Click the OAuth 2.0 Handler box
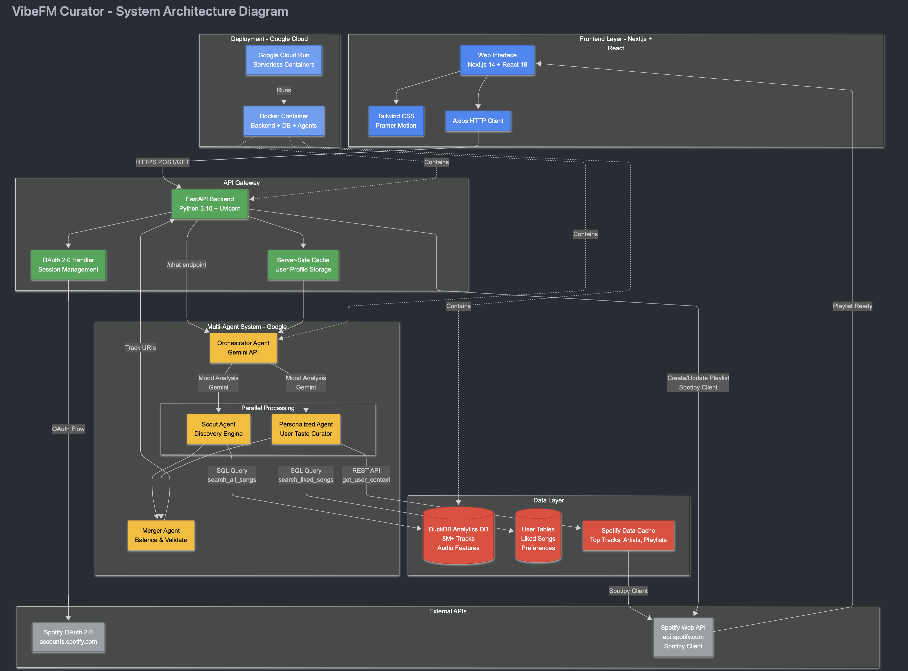908x671 pixels. click(68, 265)
